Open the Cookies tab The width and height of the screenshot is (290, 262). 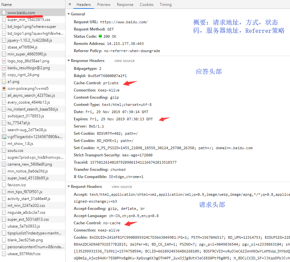146,5
